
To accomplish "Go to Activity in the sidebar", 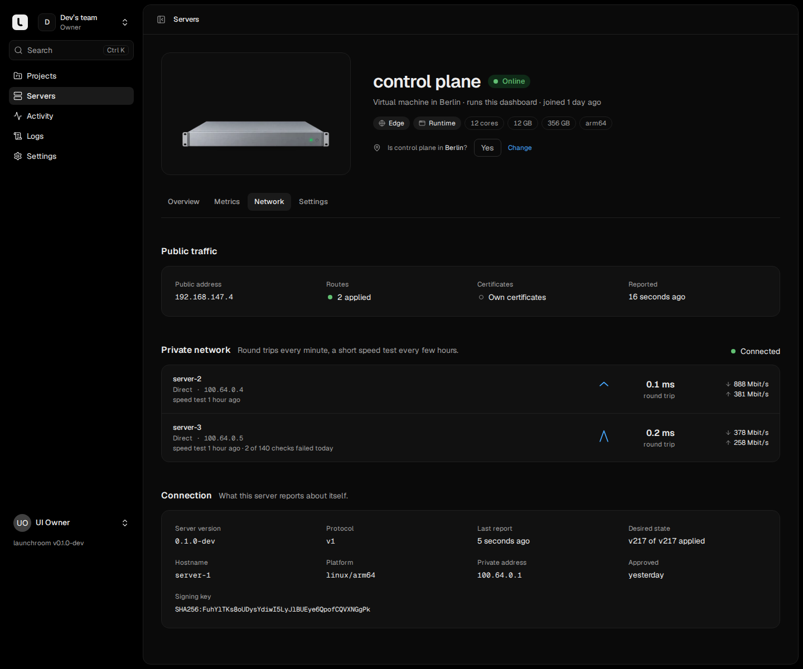I will point(71,116).
